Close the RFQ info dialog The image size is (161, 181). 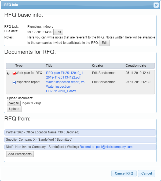pyautogui.click(x=156, y=5)
